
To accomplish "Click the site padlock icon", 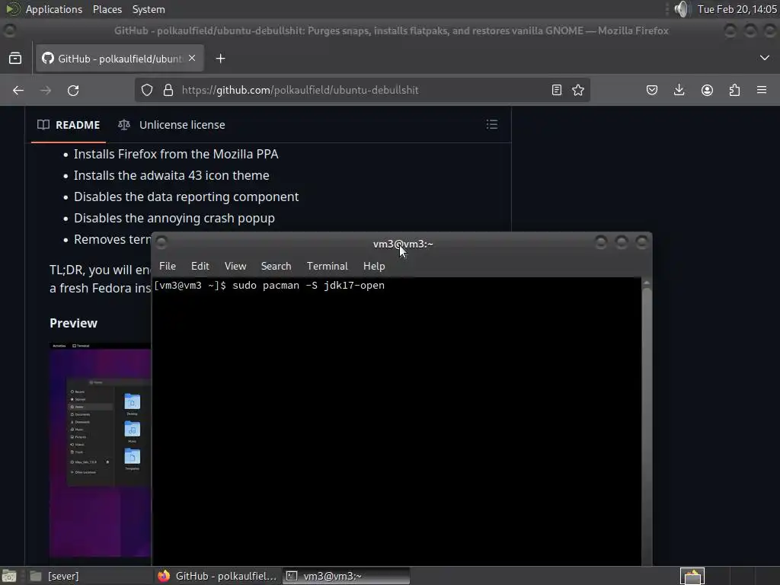I will coord(168,90).
